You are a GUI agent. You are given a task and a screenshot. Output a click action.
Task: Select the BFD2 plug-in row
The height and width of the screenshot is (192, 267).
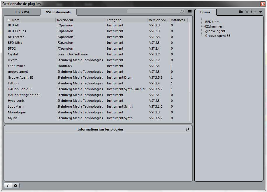(x=97, y=48)
